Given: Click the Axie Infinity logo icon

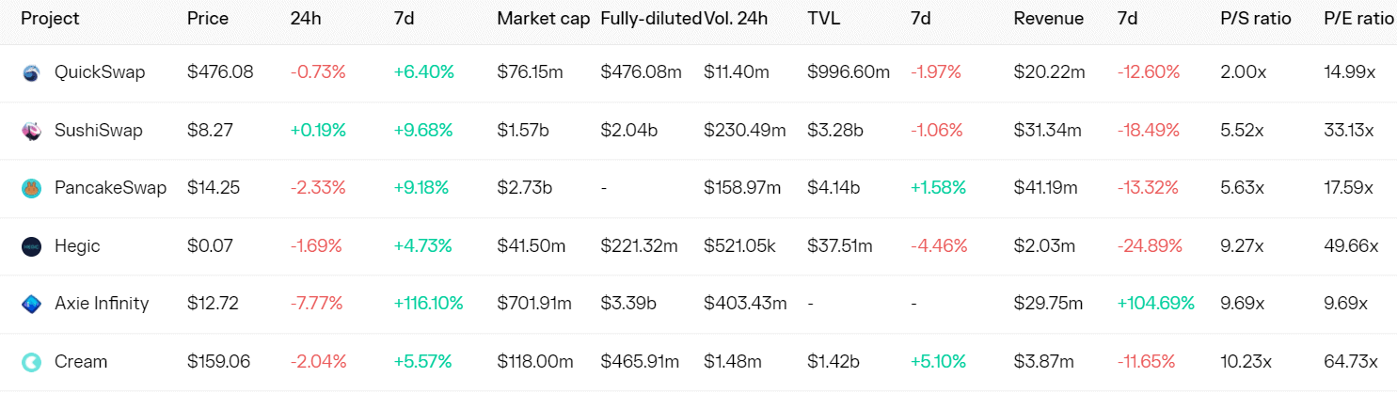Looking at the screenshot, I should (31, 304).
